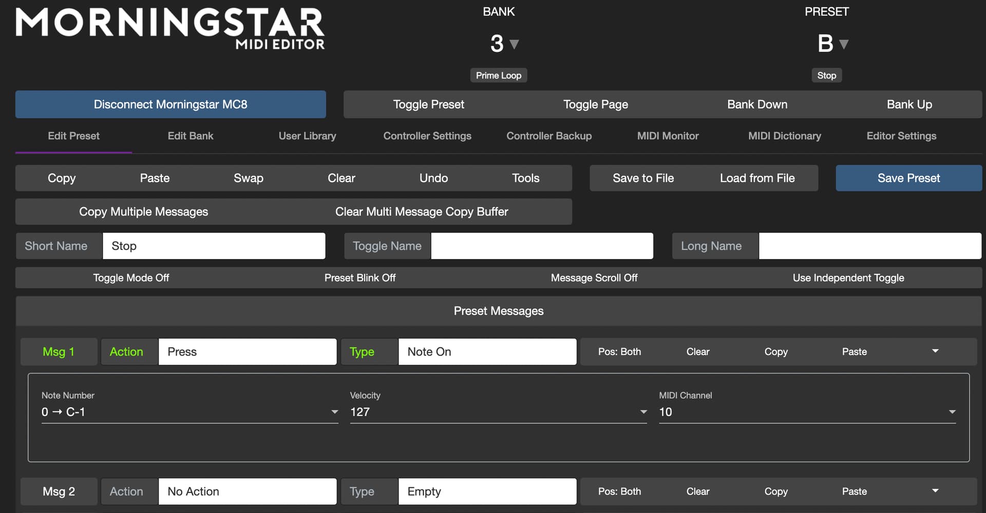Expand the Msg 2 row options arrow
The height and width of the screenshot is (513, 986).
coord(935,491)
